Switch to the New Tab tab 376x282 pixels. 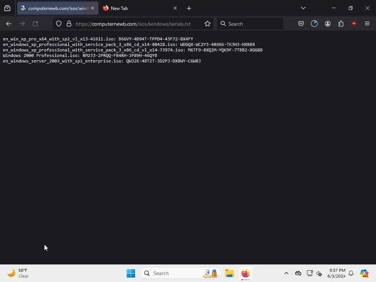pyautogui.click(x=140, y=8)
